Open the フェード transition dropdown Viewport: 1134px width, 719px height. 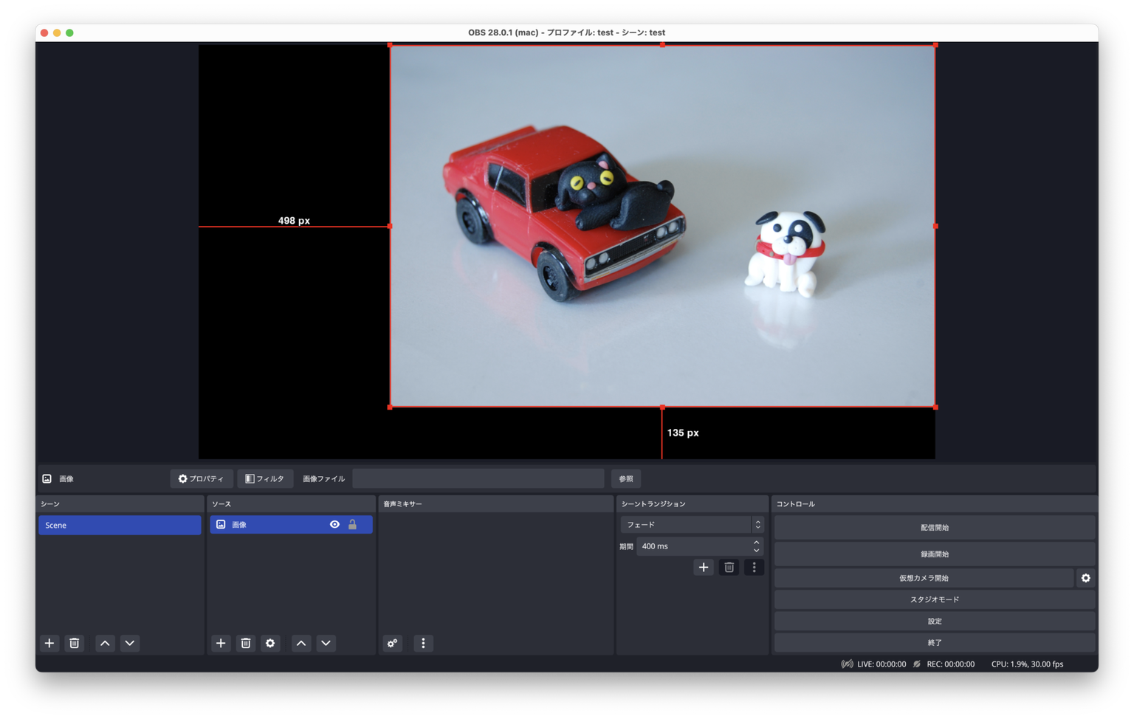click(x=690, y=524)
